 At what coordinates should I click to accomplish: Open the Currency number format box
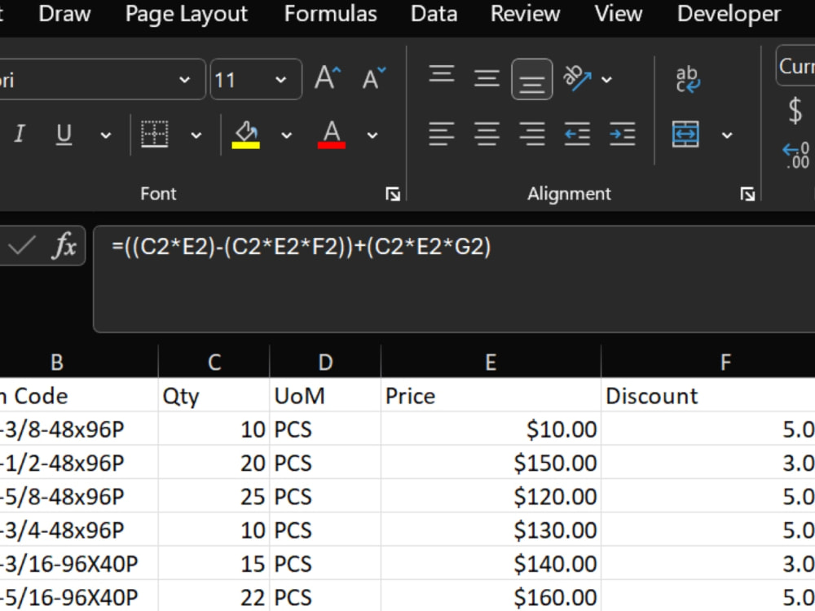click(x=795, y=66)
